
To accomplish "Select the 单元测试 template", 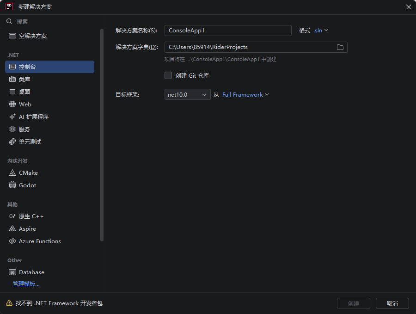I will (49, 142).
